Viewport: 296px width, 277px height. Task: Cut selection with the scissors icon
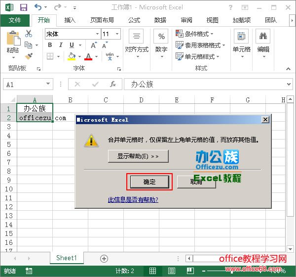(29, 34)
